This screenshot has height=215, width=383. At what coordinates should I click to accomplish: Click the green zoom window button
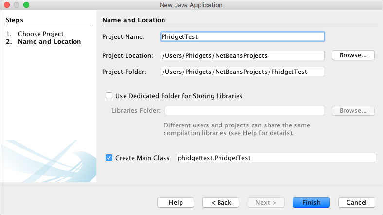click(26, 5)
